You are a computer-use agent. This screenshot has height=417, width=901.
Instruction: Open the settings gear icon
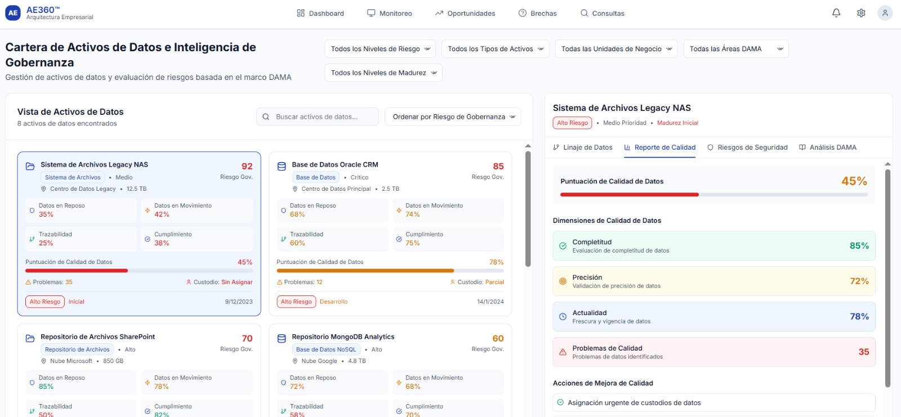[861, 13]
